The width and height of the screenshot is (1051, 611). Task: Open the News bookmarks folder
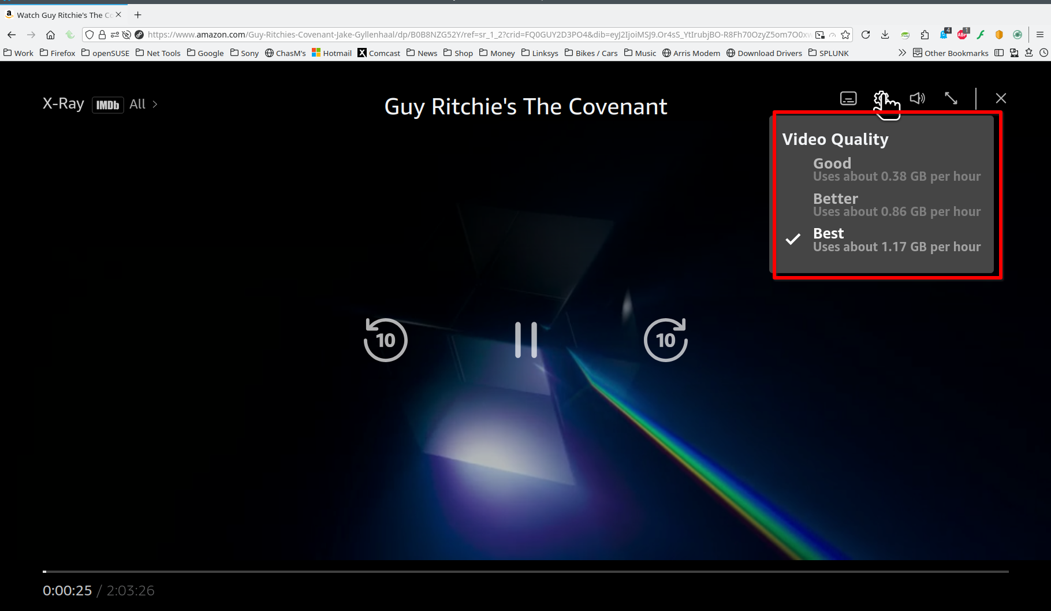(x=422, y=53)
